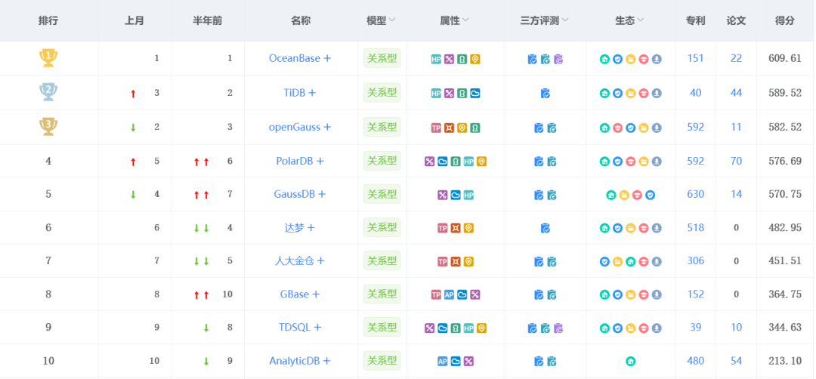Click the cloud attribute icon in GaussDB row
816x379 pixels.
pos(456,195)
